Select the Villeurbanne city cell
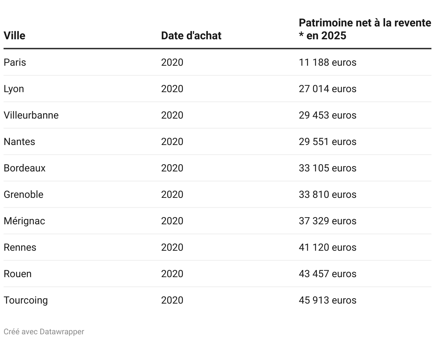The width and height of the screenshot is (435, 340). pos(31,115)
